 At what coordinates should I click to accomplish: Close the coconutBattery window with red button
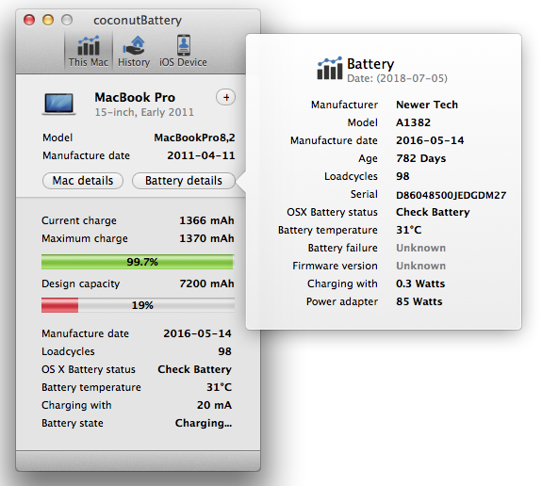[x=29, y=20]
